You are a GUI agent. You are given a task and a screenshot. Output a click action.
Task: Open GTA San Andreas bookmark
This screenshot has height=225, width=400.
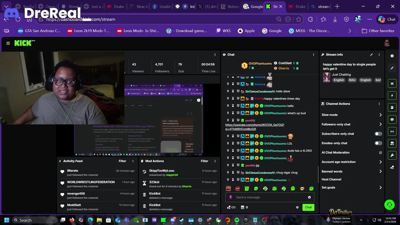[x=39, y=31]
